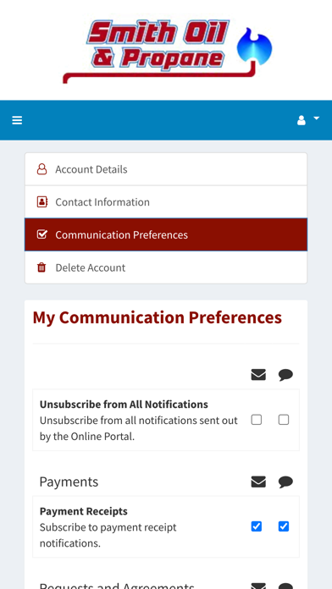
Task: Click the Account Details person icon
Action: click(x=41, y=169)
